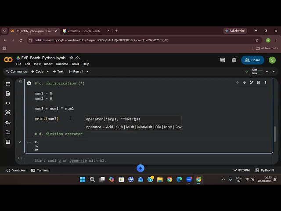The image size is (281, 211).
Task: Open Code snippets sidebar icon
Action: pos(8,103)
